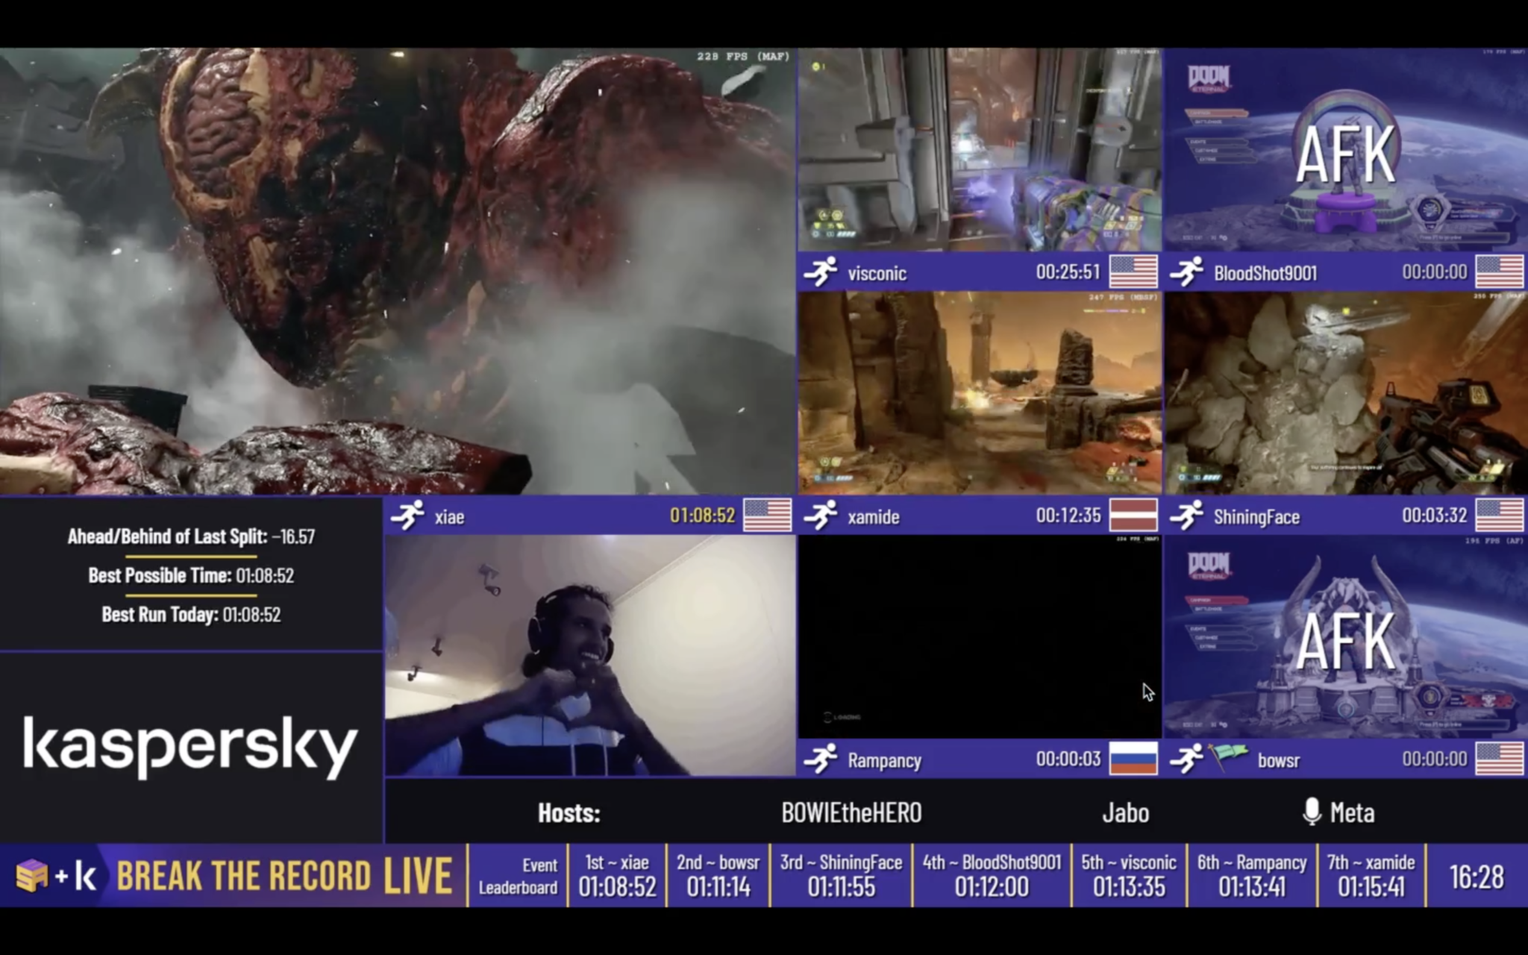The width and height of the screenshot is (1528, 955).
Task: Select ShiningFace's gameplay feed
Action: tap(1346, 393)
